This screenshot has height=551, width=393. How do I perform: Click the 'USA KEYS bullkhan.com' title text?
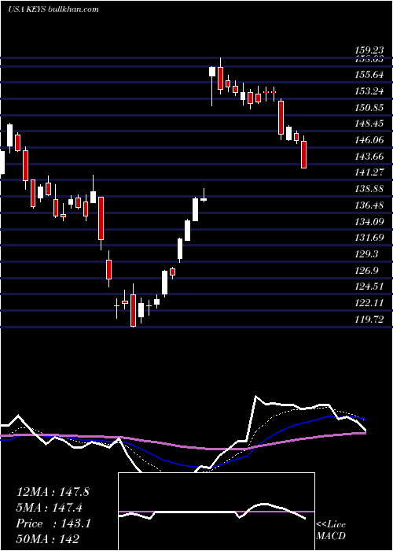pyautogui.click(x=53, y=9)
